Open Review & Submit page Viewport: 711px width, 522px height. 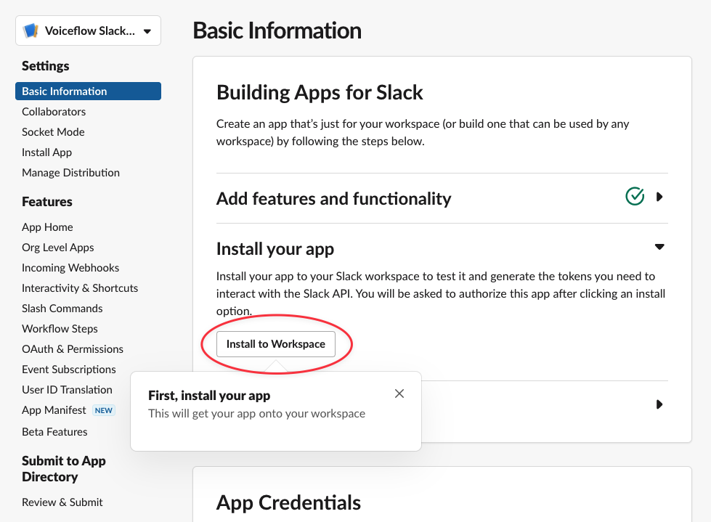point(62,502)
